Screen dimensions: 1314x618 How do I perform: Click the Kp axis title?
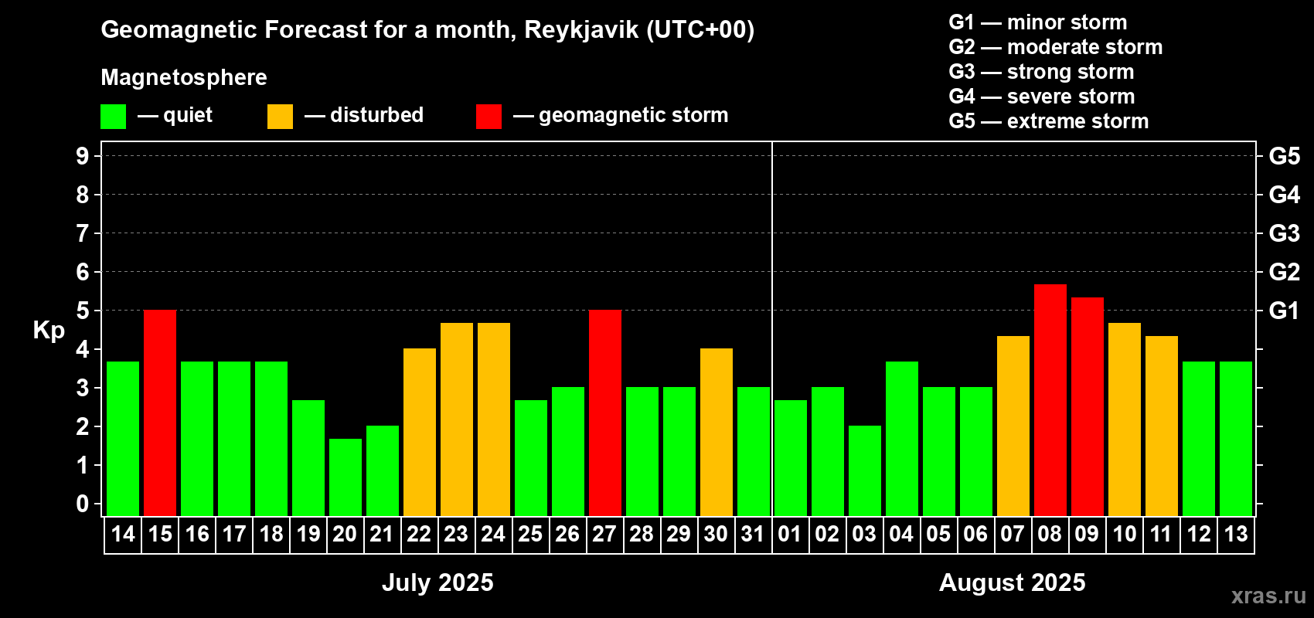coord(49,331)
